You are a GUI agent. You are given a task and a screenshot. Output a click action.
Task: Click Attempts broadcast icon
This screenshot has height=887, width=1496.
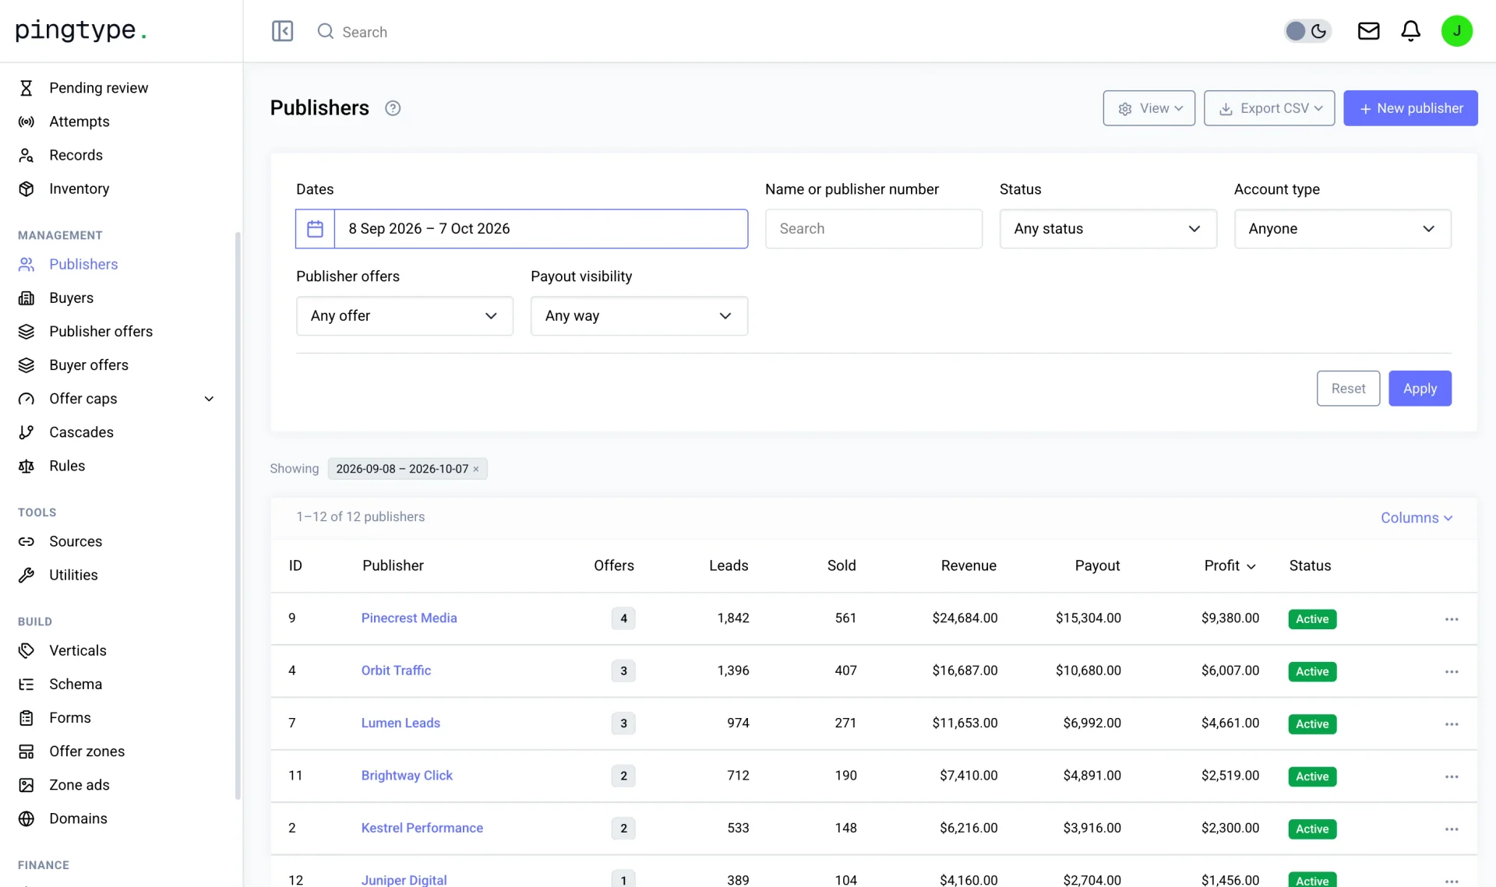[x=26, y=121]
